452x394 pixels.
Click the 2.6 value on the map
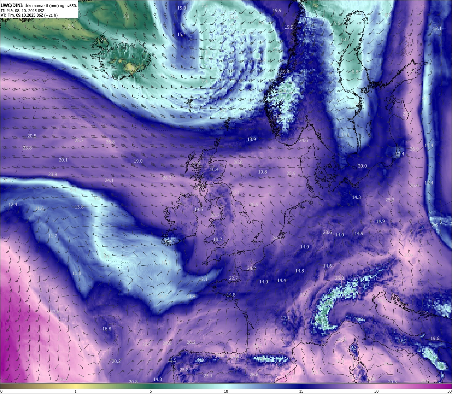tap(71, 26)
